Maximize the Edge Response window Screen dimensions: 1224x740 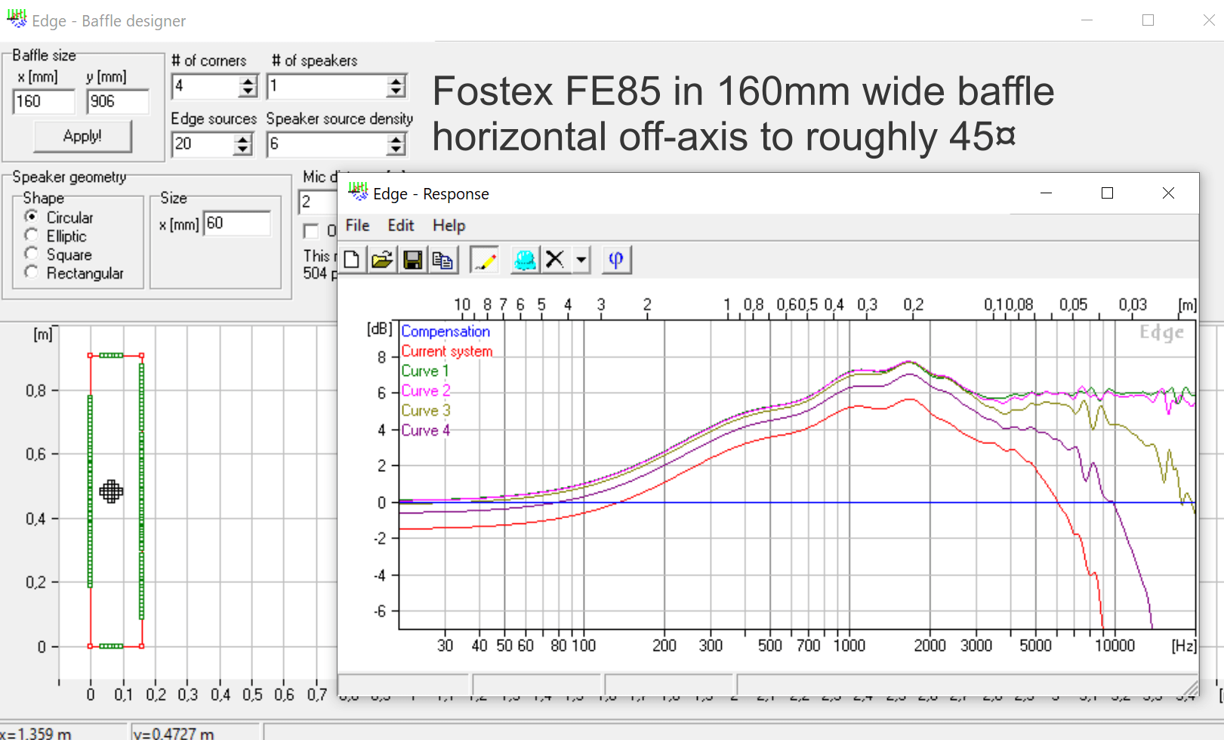1107,193
